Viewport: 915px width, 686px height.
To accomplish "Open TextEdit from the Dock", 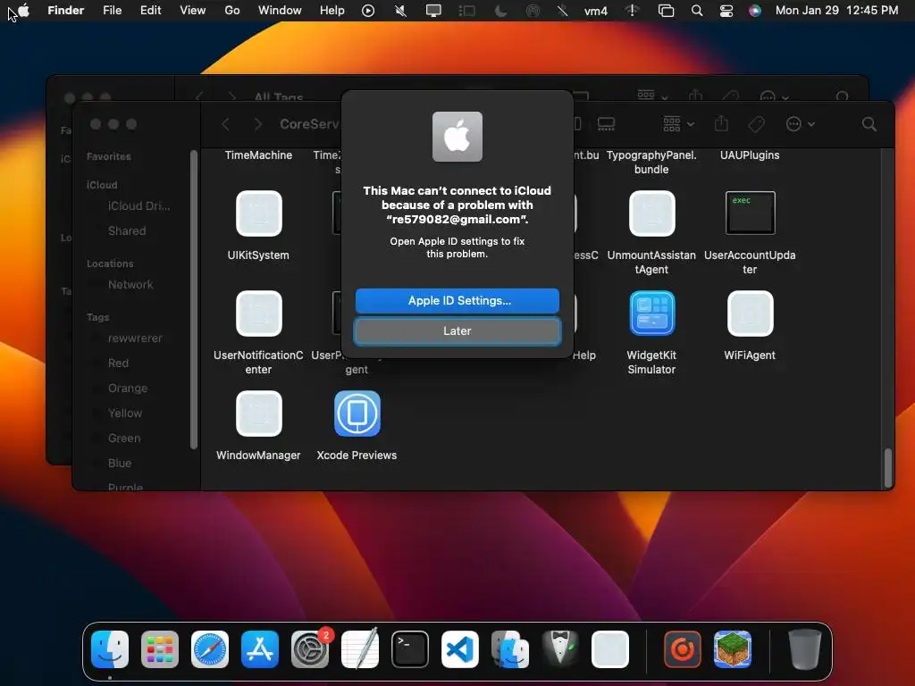I will click(x=360, y=649).
